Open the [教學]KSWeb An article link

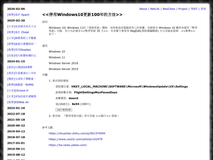18,102
